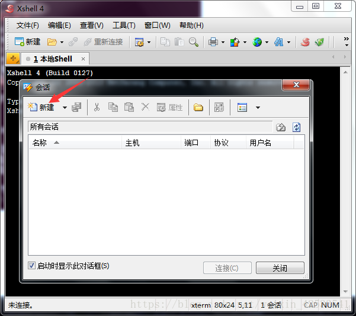Expand the view mode dropdown arrow in dialog

pyautogui.click(x=258, y=108)
